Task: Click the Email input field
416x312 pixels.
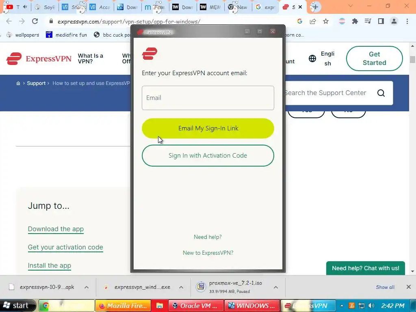Action: pyautogui.click(x=208, y=97)
